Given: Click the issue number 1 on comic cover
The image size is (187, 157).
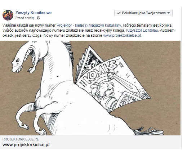Looking at the screenshot, I should 121,64.
